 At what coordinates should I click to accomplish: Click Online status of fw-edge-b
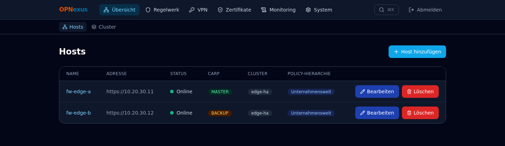(x=181, y=113)
